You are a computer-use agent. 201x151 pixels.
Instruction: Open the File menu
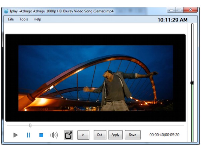(x=11, y=19)
